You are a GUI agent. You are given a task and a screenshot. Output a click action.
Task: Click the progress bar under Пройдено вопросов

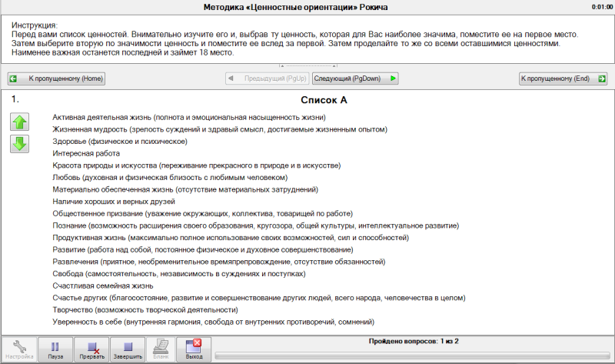tap(411, 355)
